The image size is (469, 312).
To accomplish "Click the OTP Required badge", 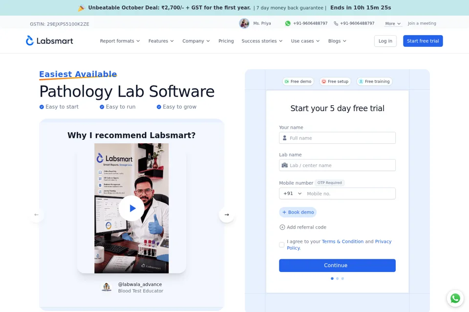I will click(x=329, y=183).
